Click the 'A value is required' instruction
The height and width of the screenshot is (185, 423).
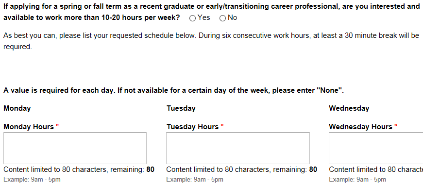173,91
